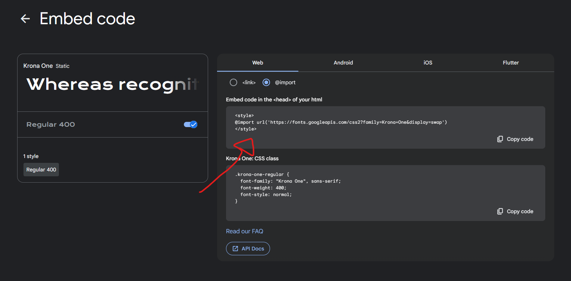Select the <link> radio button
This screenshot has width=571, height=281.
pyautogui.click(x=233, y=82)
